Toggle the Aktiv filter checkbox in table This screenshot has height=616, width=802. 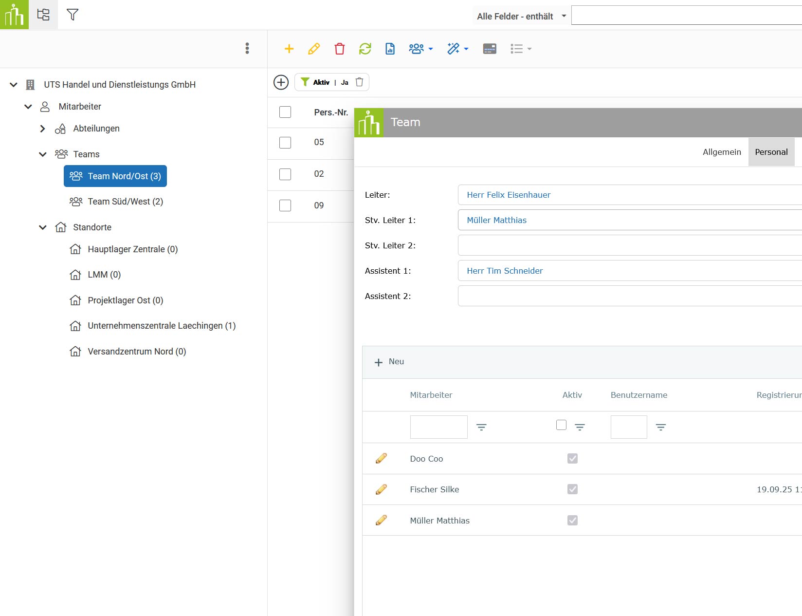(x=561, y=425)
